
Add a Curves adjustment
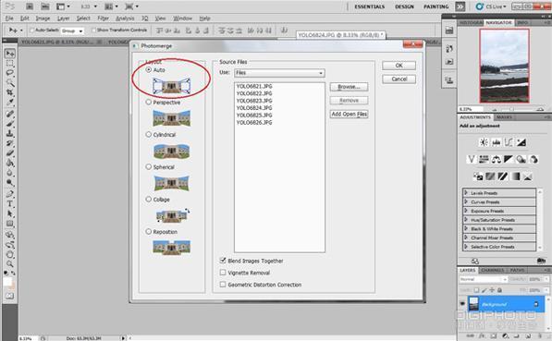coord(509,142)
